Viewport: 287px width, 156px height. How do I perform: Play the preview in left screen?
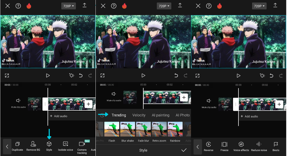(48, 76)
